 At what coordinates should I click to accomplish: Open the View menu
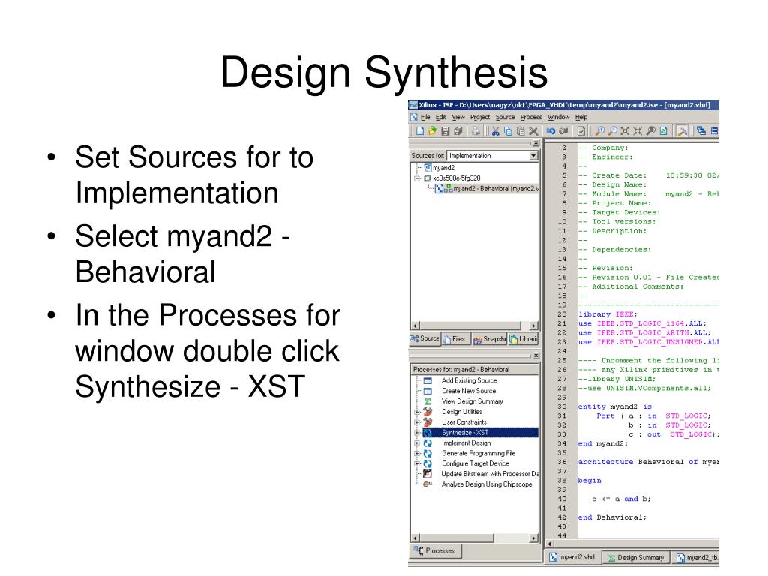point(458,117)
